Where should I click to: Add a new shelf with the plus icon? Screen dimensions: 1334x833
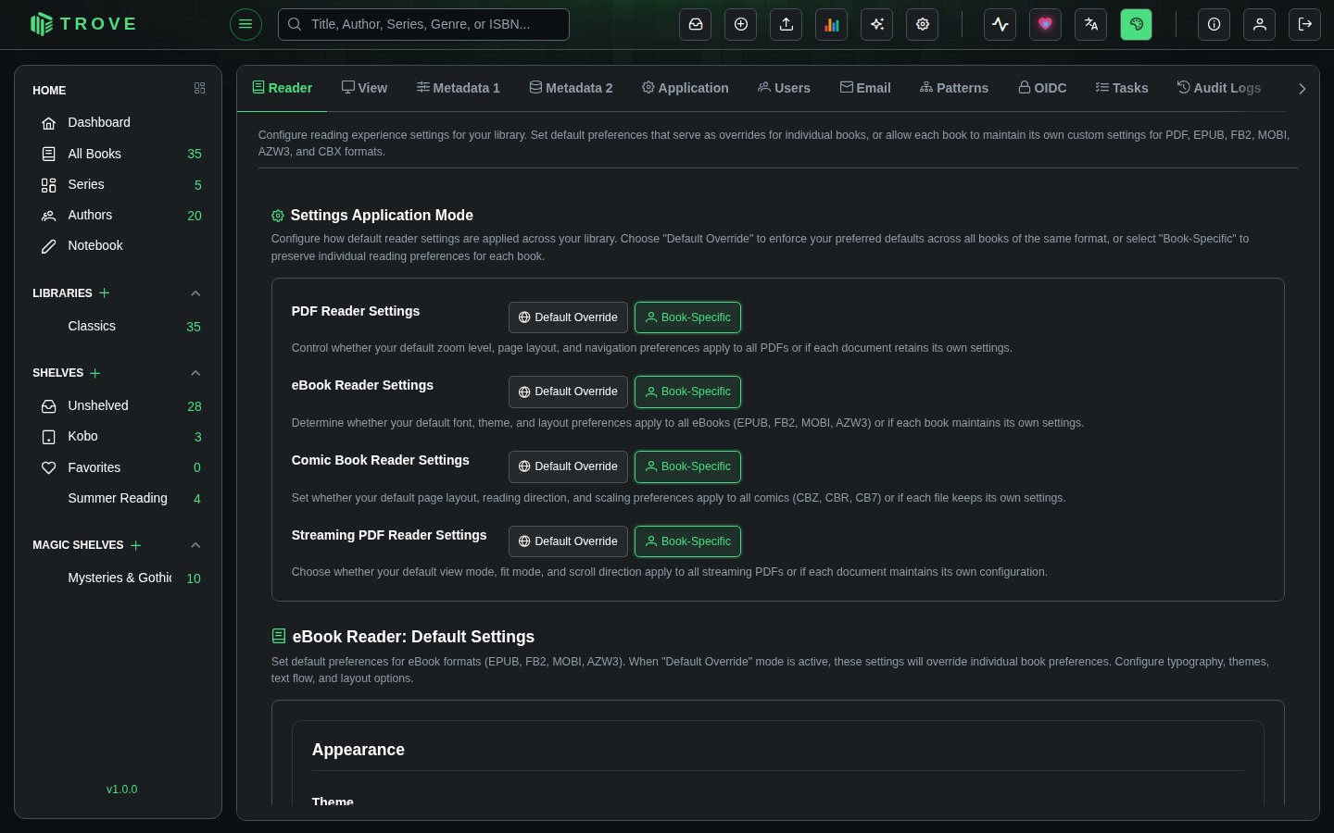[x=95, y=373]
